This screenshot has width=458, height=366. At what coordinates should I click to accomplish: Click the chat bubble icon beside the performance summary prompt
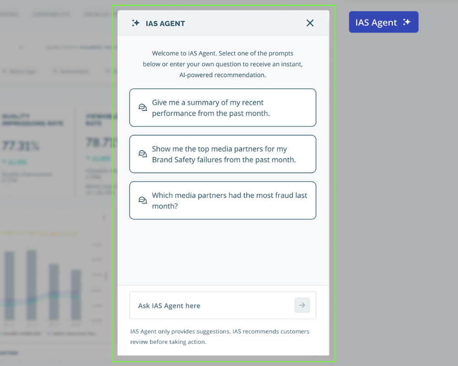142,108
